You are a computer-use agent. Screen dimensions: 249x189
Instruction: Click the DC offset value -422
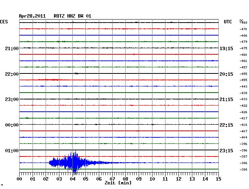pos(243,106)
